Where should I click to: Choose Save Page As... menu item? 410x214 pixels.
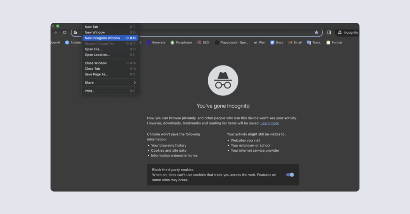(x=110, y=74)
